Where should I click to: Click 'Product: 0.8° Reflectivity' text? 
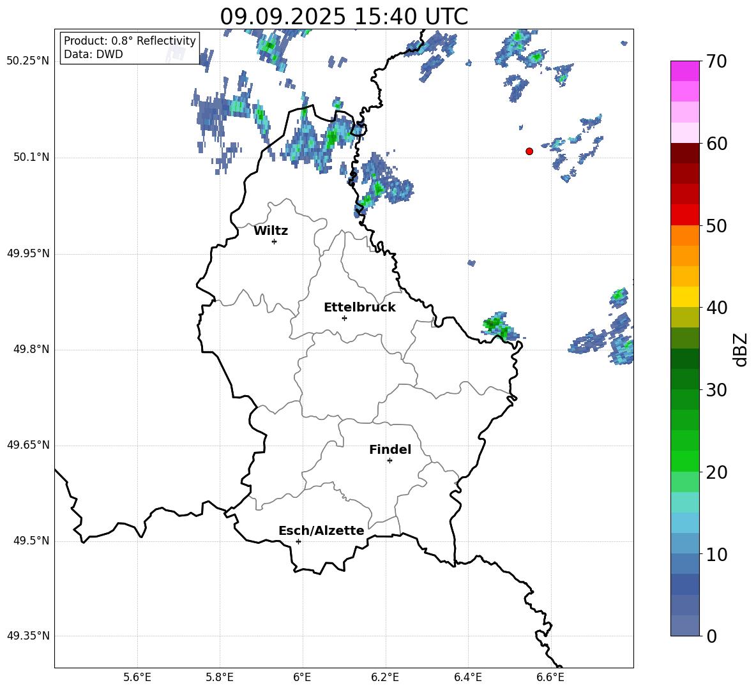(130, 40)
